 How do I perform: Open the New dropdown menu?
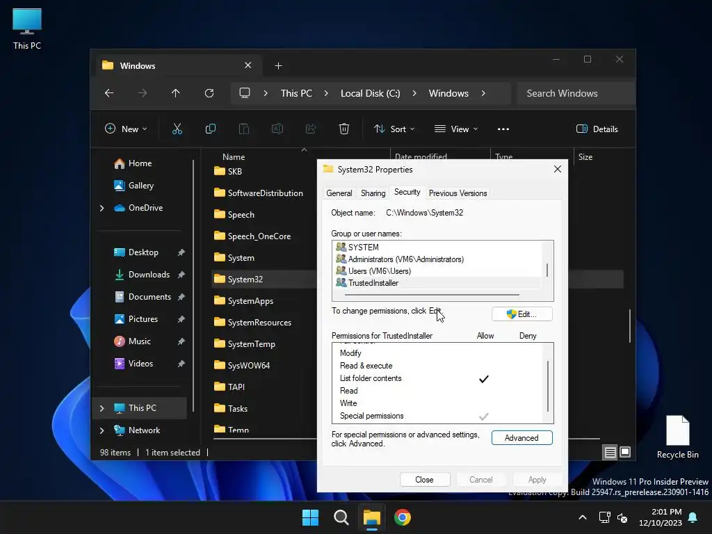point(126,129)
